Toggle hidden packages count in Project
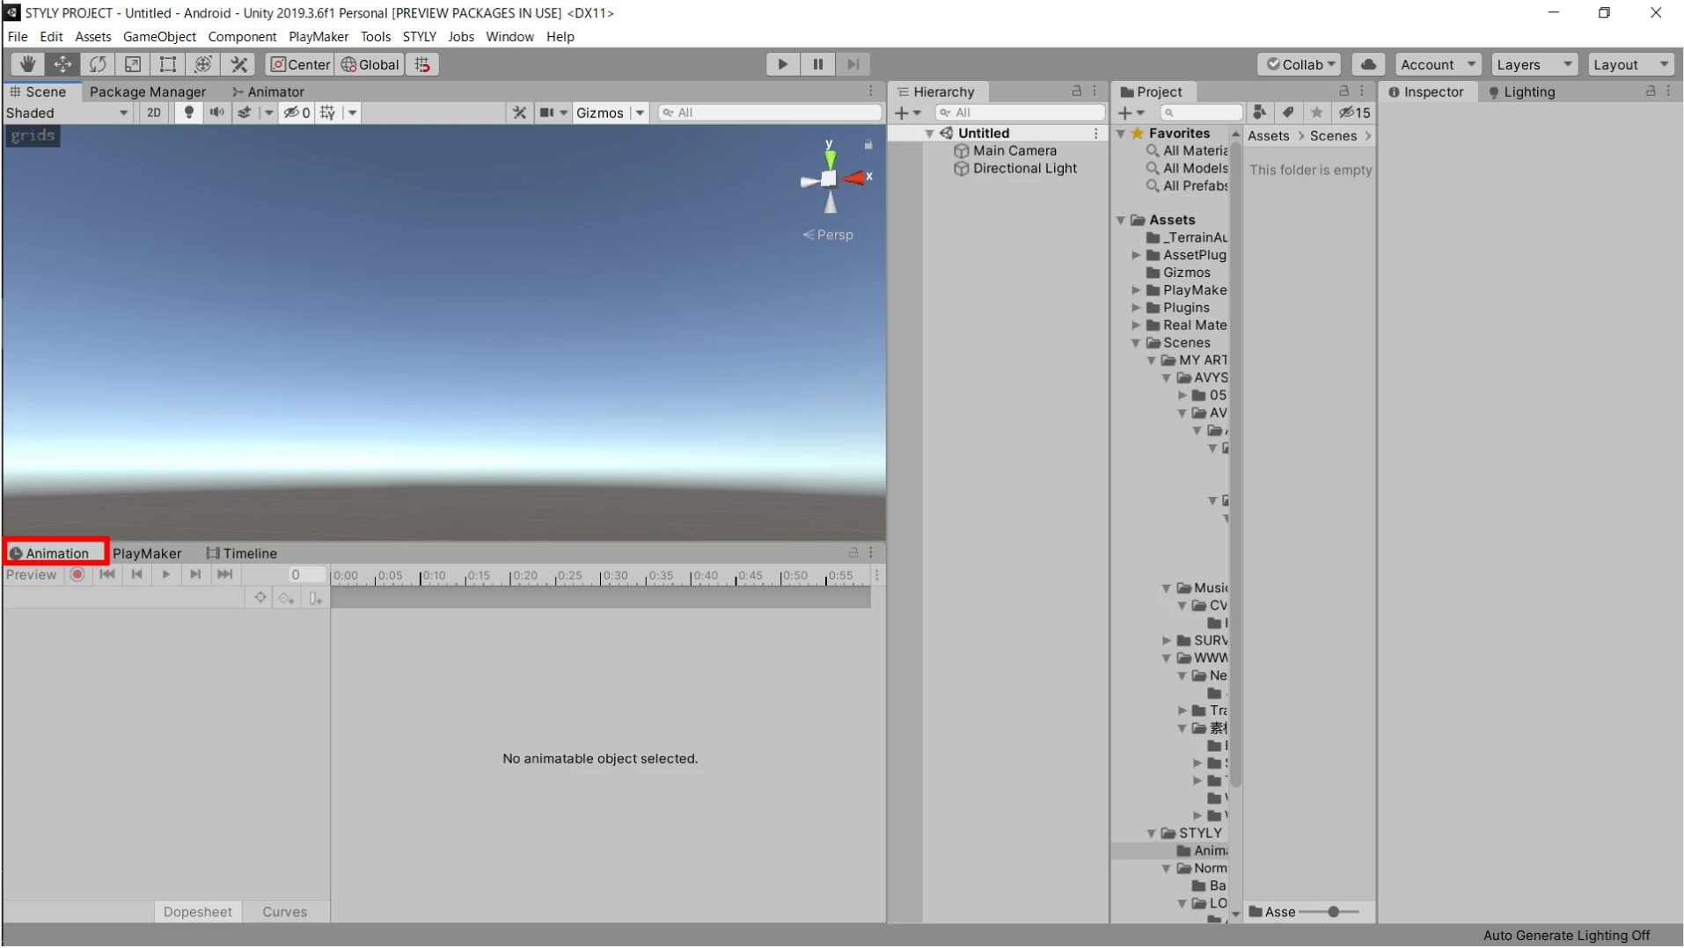The height and width of the screenshot is (948, 1684). (x=1354, y=113)
